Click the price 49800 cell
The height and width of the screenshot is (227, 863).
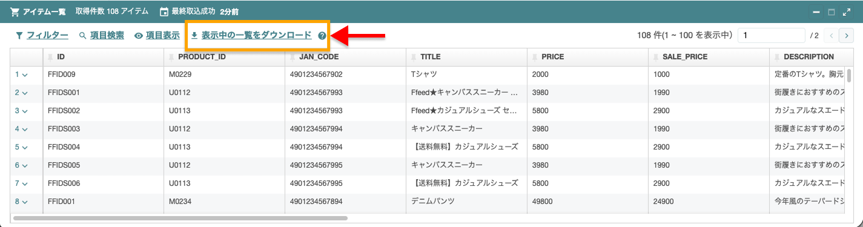pos(587,202)
